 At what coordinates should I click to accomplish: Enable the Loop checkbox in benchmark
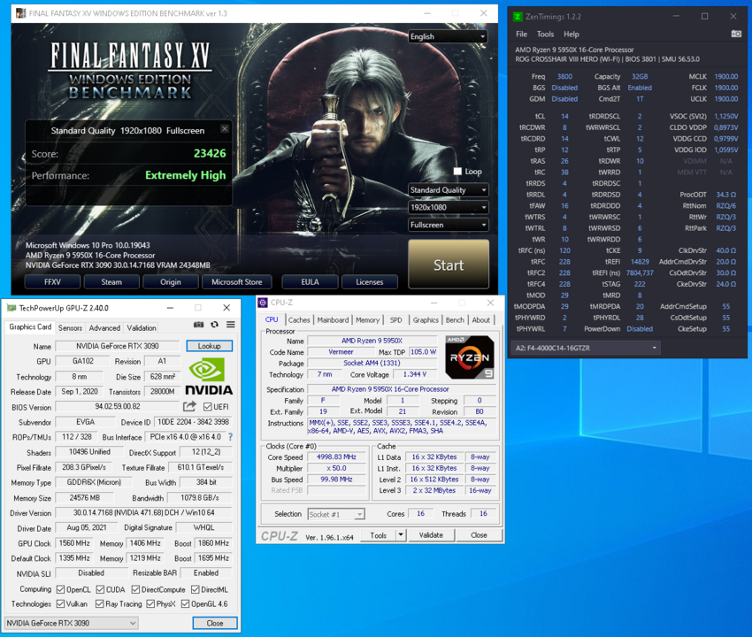coord(457,172)
